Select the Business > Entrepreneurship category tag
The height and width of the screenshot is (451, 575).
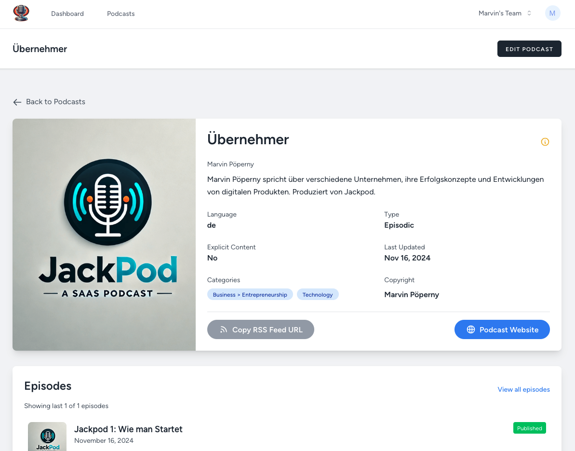tap(250, 294)
